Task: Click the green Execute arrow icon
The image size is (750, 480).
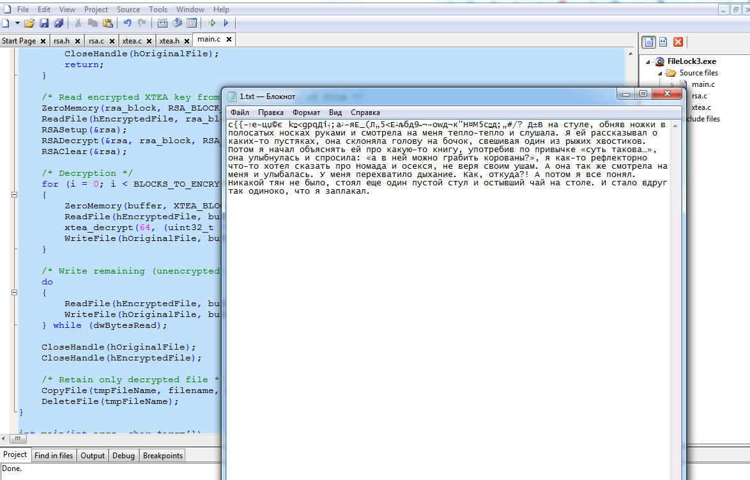Action: click(x=213, y=23)
